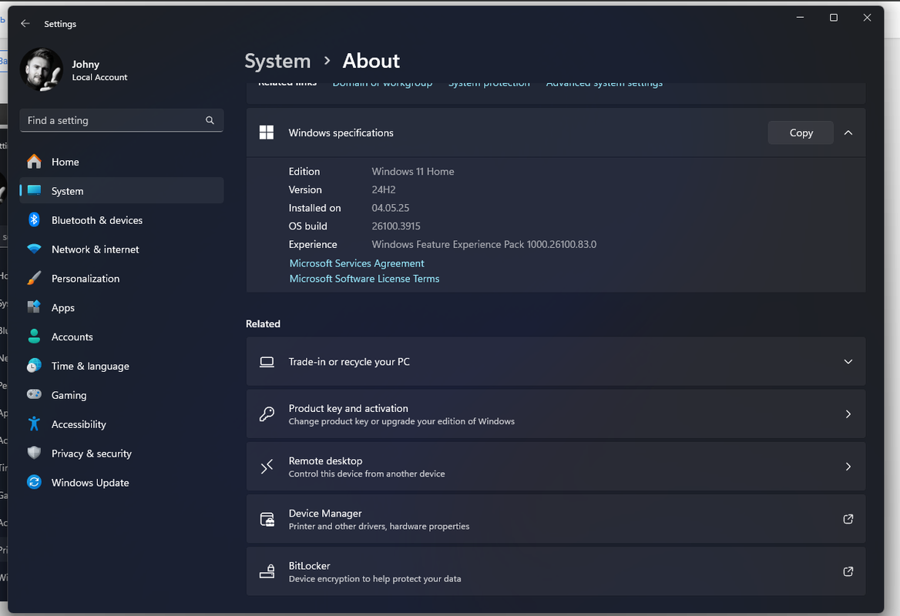Minimize the Settings window
The image size is (900, 616).
tap(800, 18)
